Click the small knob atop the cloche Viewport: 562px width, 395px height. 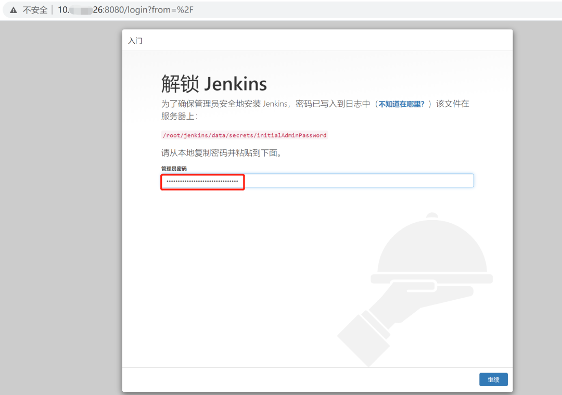pyautogui.click(x=432, y=215)
